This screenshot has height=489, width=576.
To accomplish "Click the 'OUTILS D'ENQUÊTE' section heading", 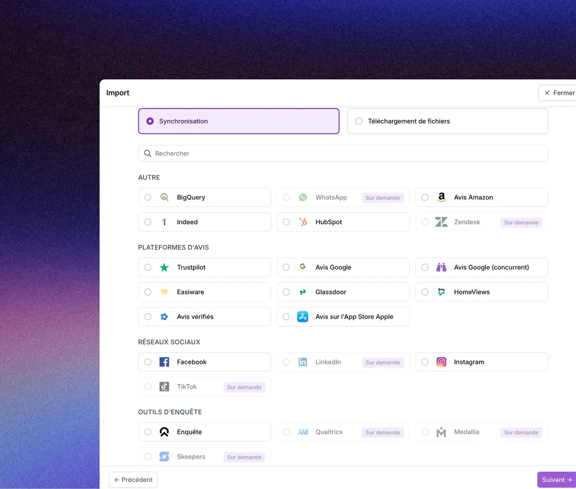I will pos(170,412).
